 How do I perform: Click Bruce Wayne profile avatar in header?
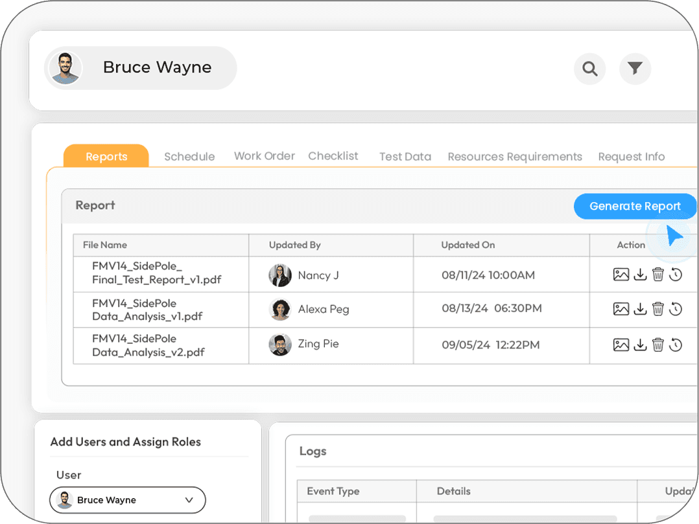[65, 67]
